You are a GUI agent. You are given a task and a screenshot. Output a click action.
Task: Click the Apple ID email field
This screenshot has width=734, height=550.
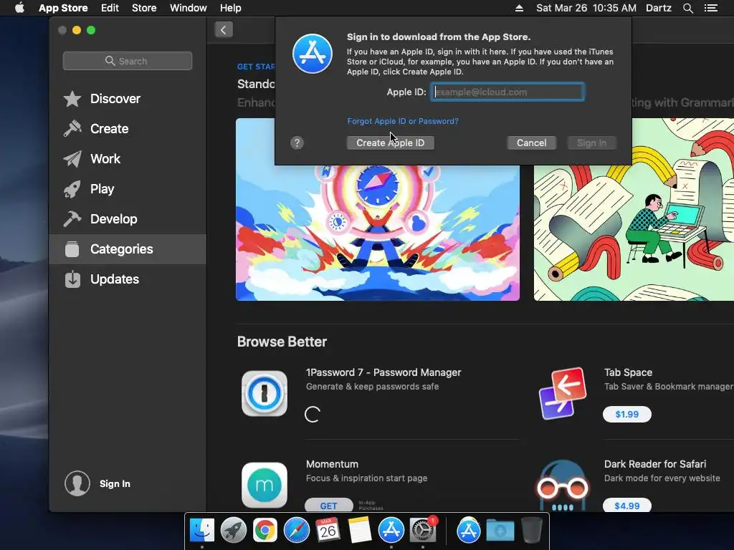point(507,92)
